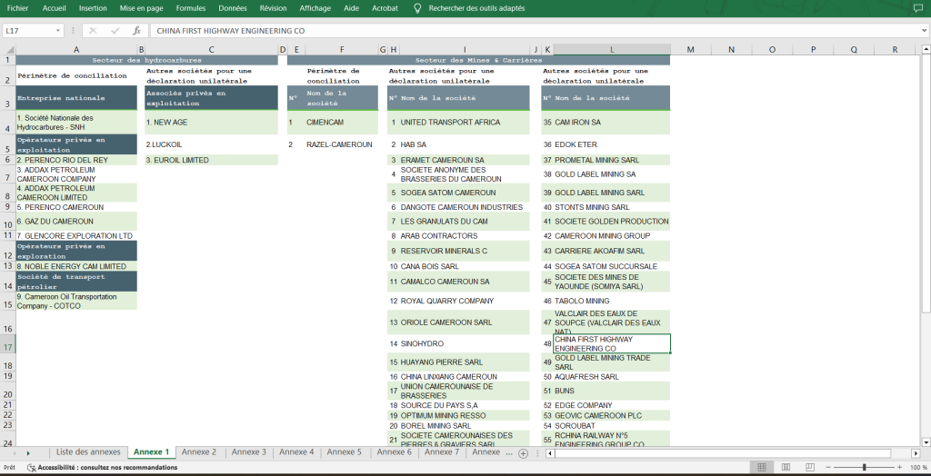931x476 pixels.
Task: Select cell TABOLO MINING
Action: (612, 301)
